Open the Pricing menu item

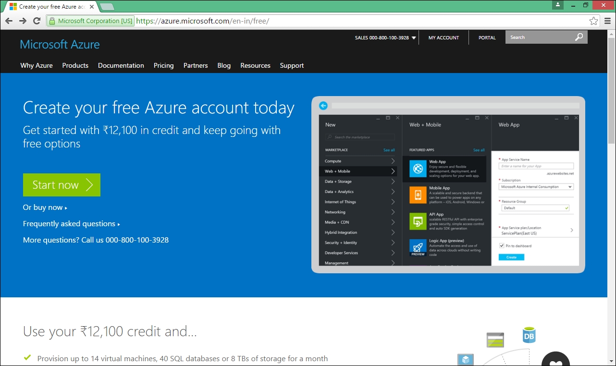[164, 65]
